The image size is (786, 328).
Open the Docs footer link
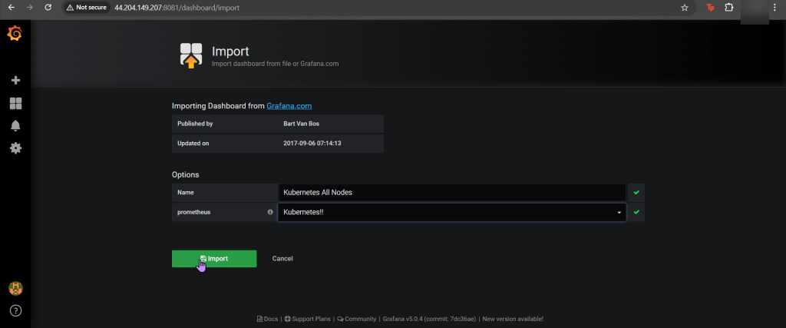[x=267, y=319]
